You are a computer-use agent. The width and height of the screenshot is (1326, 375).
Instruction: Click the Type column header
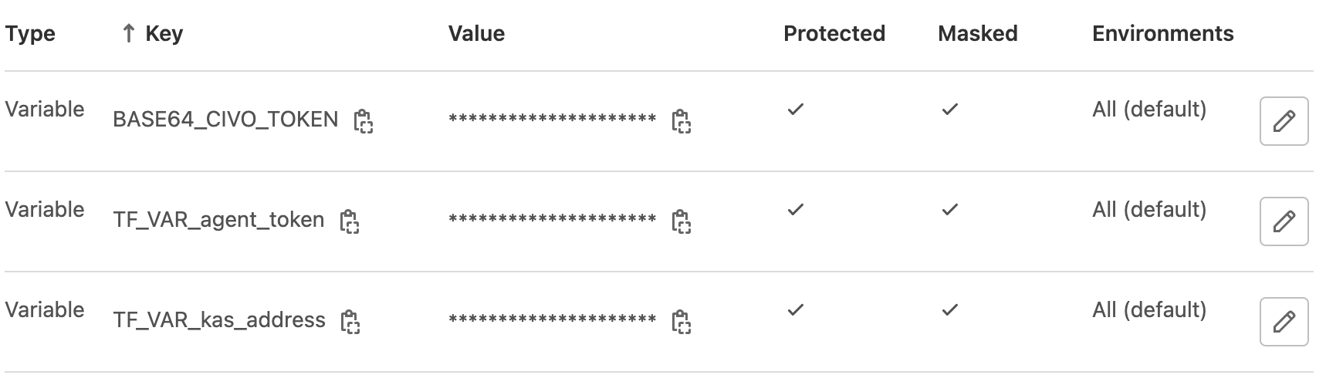coord(30,34)
